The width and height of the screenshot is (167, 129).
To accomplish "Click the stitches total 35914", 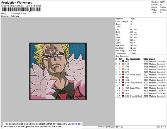I will point(163,2).
